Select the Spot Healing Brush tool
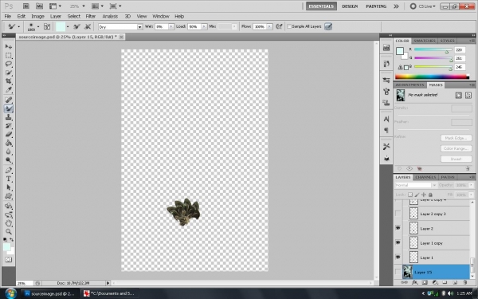Image resolution: width=478 pixels, height=299 pixels. coord(9,100)
